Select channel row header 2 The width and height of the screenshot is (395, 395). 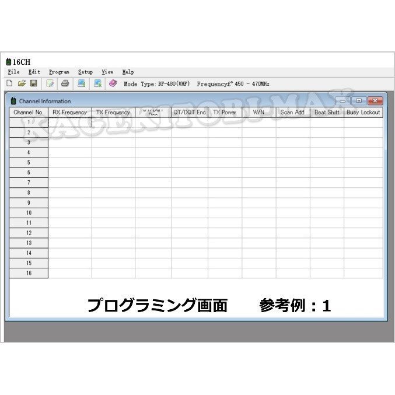coord(29,132)
